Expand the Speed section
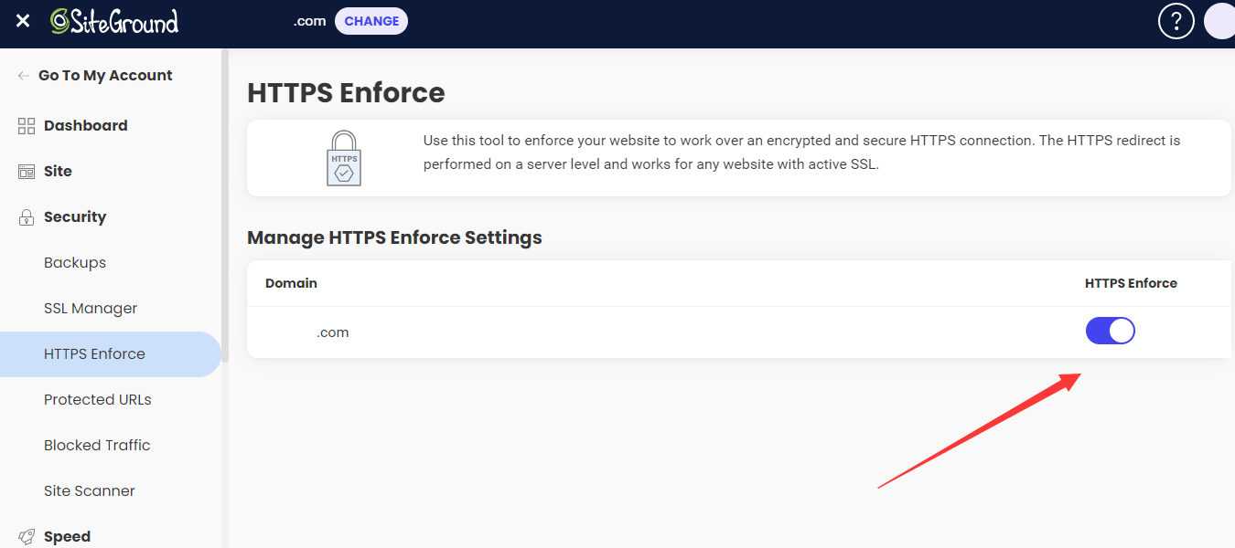Screen dimensions: 1235x548 click(x=67, y=536)
